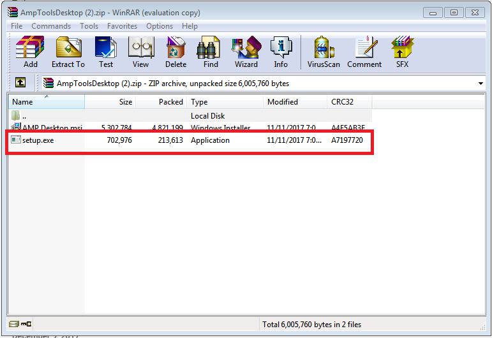
Task: Click the A7197720 CRC32 value
Action: [347, 140]
